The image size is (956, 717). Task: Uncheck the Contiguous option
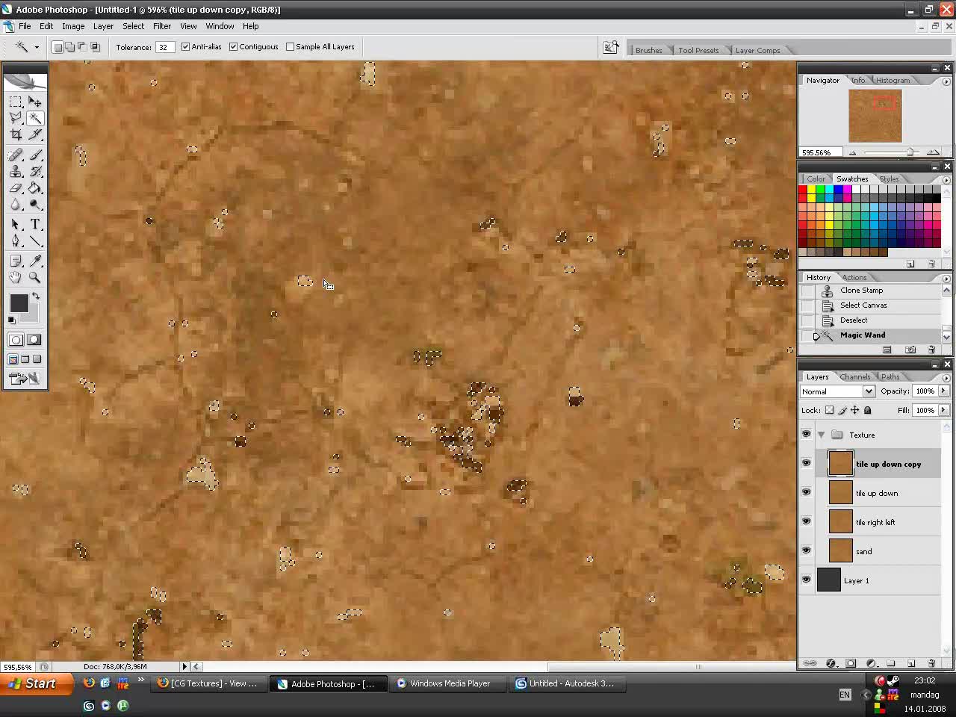[x=233, y=46]
